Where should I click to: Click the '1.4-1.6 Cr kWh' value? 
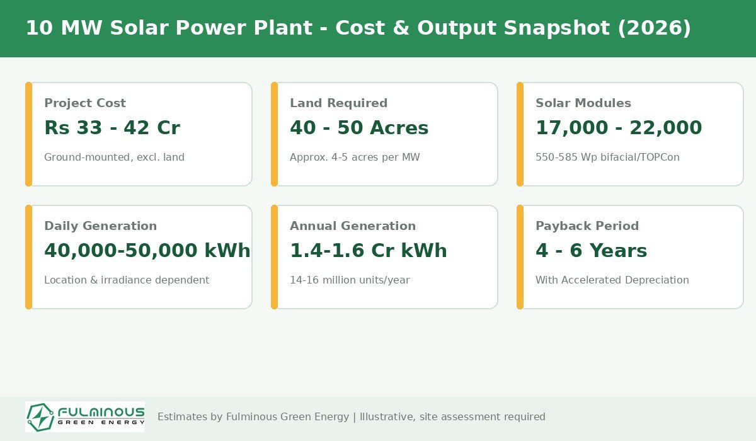coord(369,251)
